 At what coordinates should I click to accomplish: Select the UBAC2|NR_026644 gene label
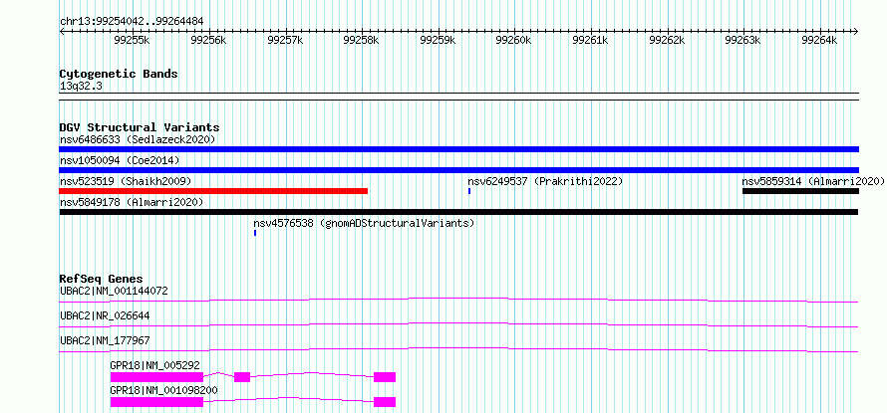(105, 316)
